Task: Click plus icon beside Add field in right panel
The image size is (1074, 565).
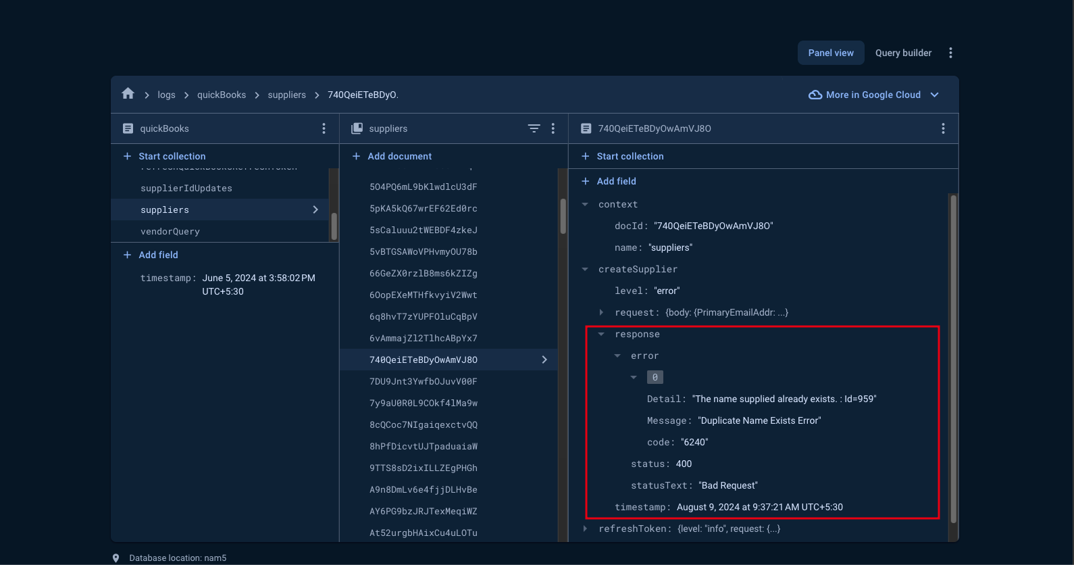Action: [x=585, y=181]
